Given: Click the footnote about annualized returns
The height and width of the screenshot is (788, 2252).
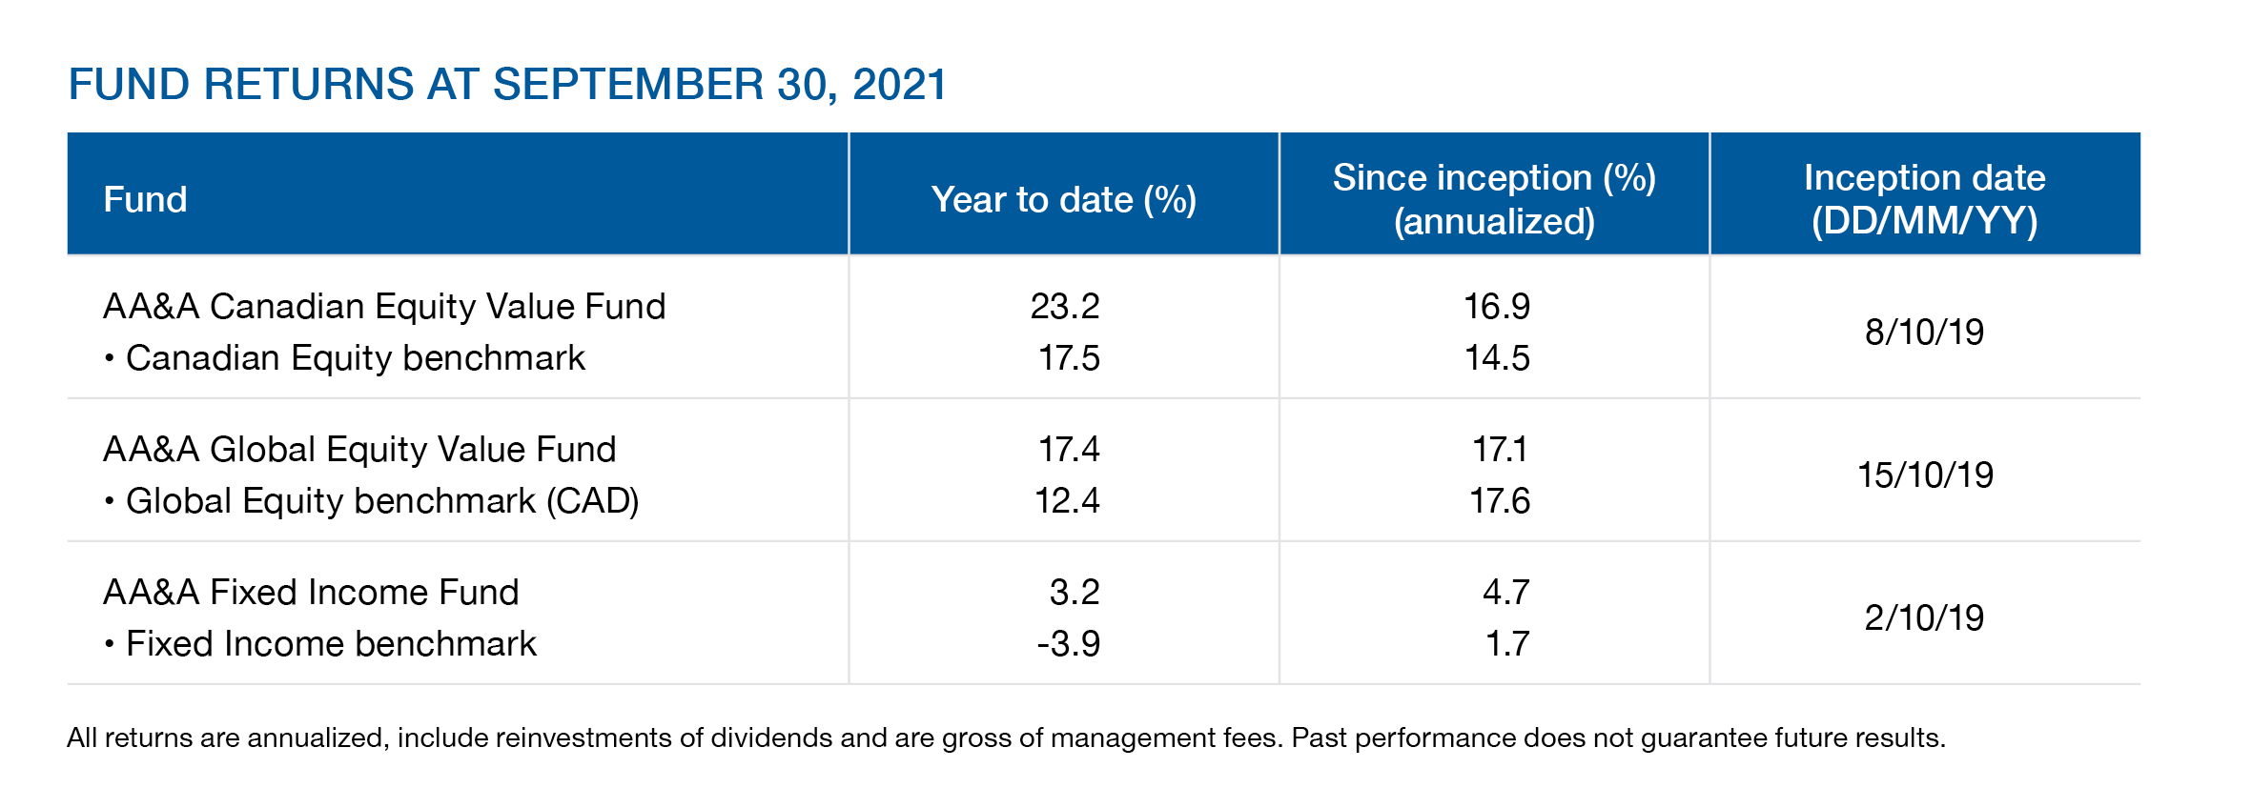Looking at the screenshot, I should point(1006,738).
